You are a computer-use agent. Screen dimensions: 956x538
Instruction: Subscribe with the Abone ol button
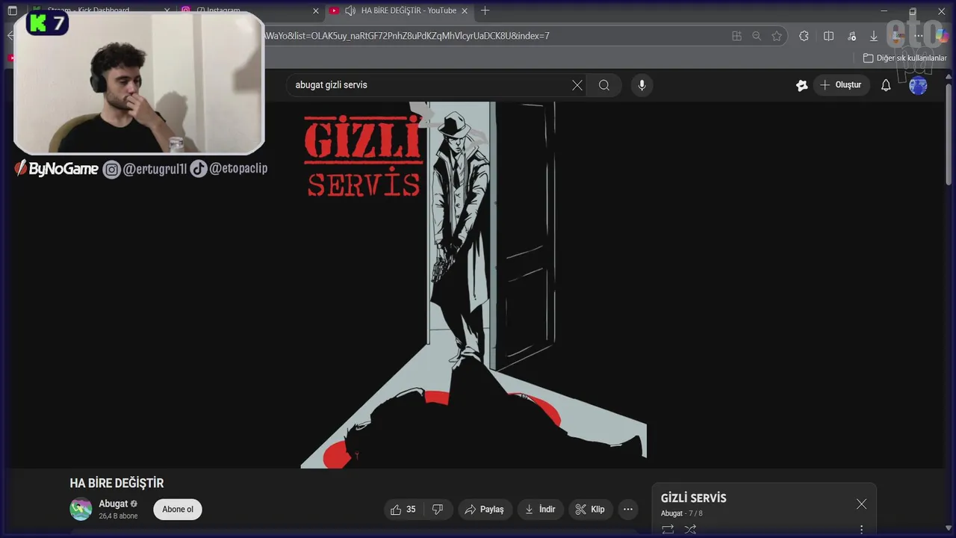point(178,510)
